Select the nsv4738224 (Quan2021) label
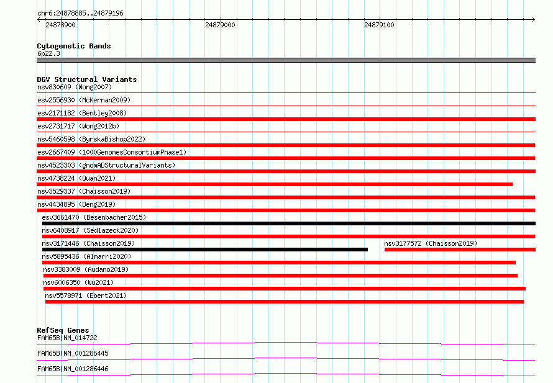Screen dimensions: 553x383 click(76, 178)
